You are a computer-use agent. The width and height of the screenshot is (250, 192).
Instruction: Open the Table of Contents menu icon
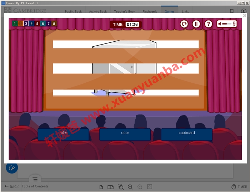pos(35,180)
